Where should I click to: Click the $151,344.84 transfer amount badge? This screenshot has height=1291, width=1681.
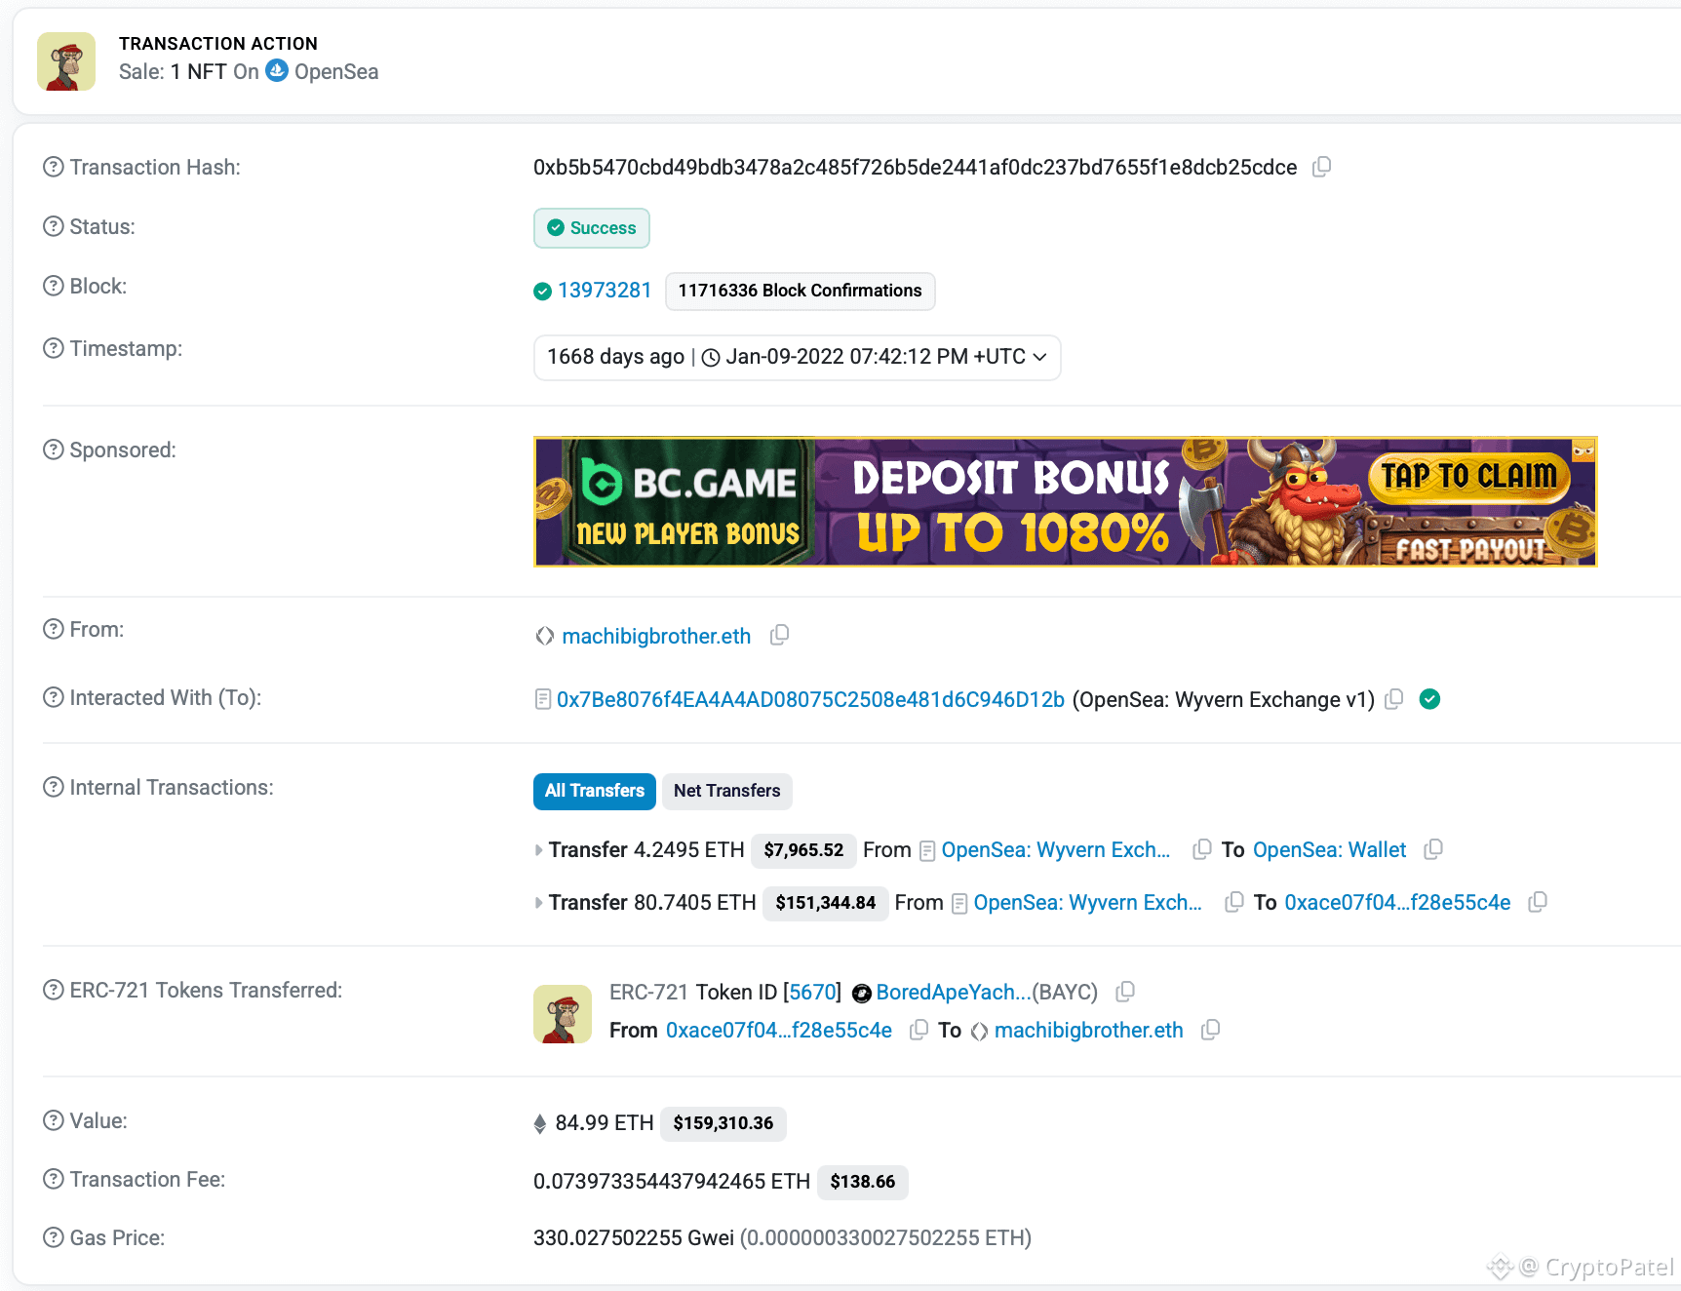826,903
